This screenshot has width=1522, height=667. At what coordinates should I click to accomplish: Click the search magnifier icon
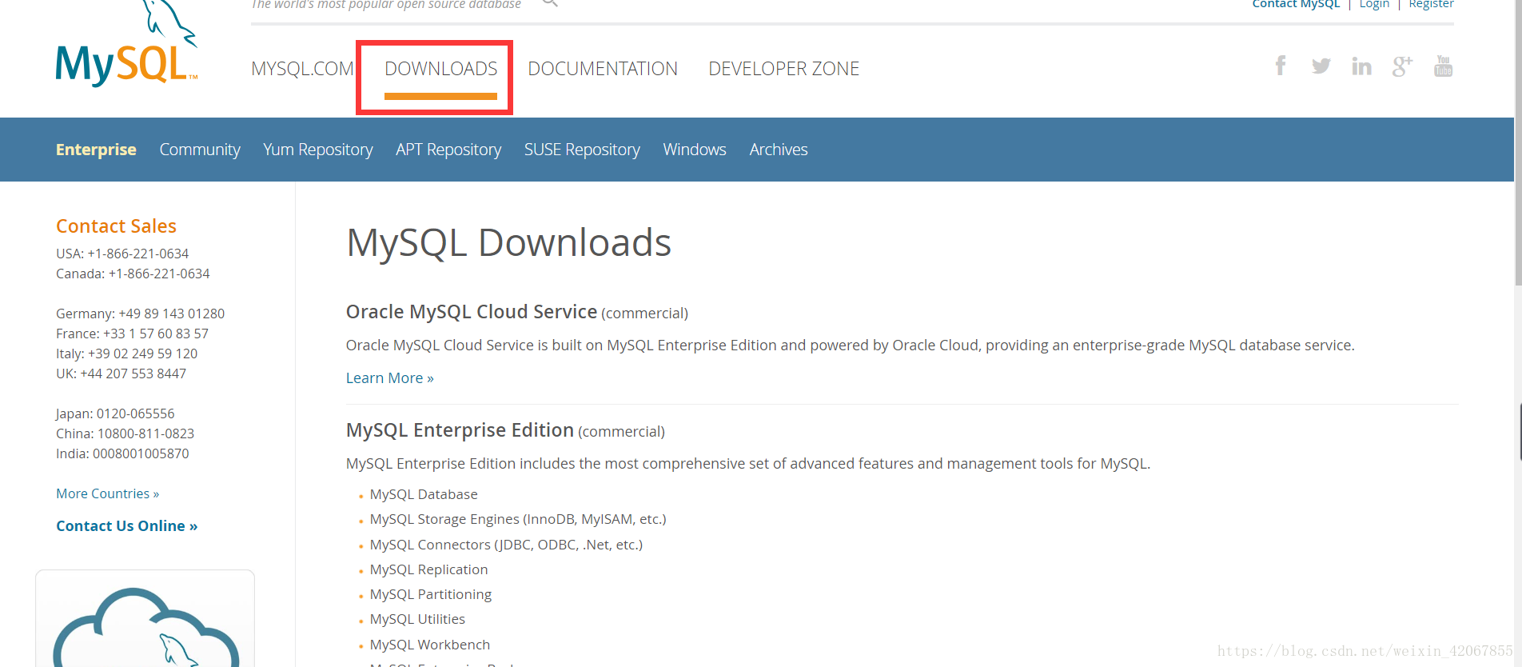549,3
